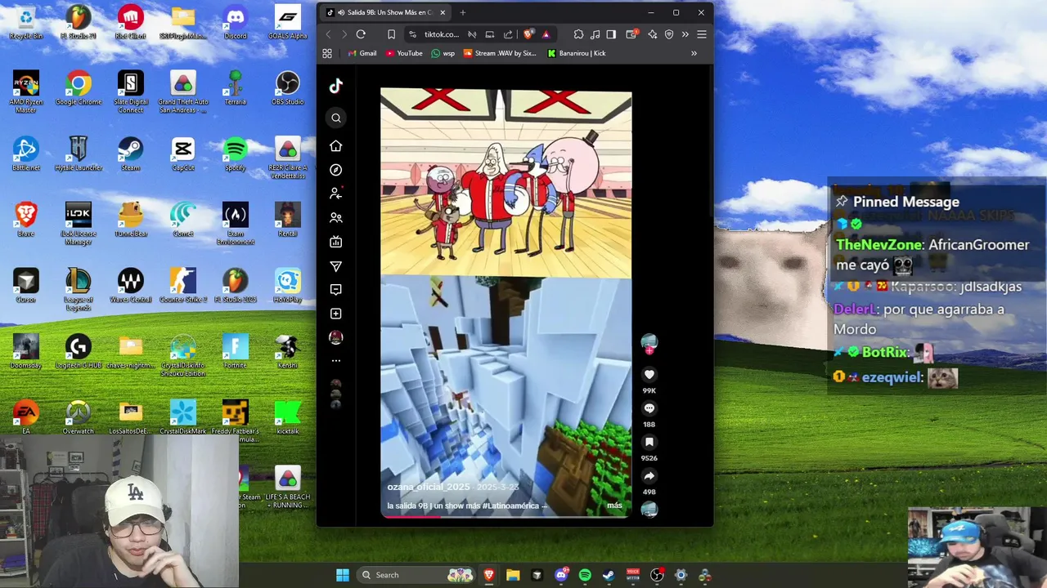Viewport: 1047px width, 588px height.
Task: Open the Brave media control icon
Action: pyautogui.click(x=595, y=34)
